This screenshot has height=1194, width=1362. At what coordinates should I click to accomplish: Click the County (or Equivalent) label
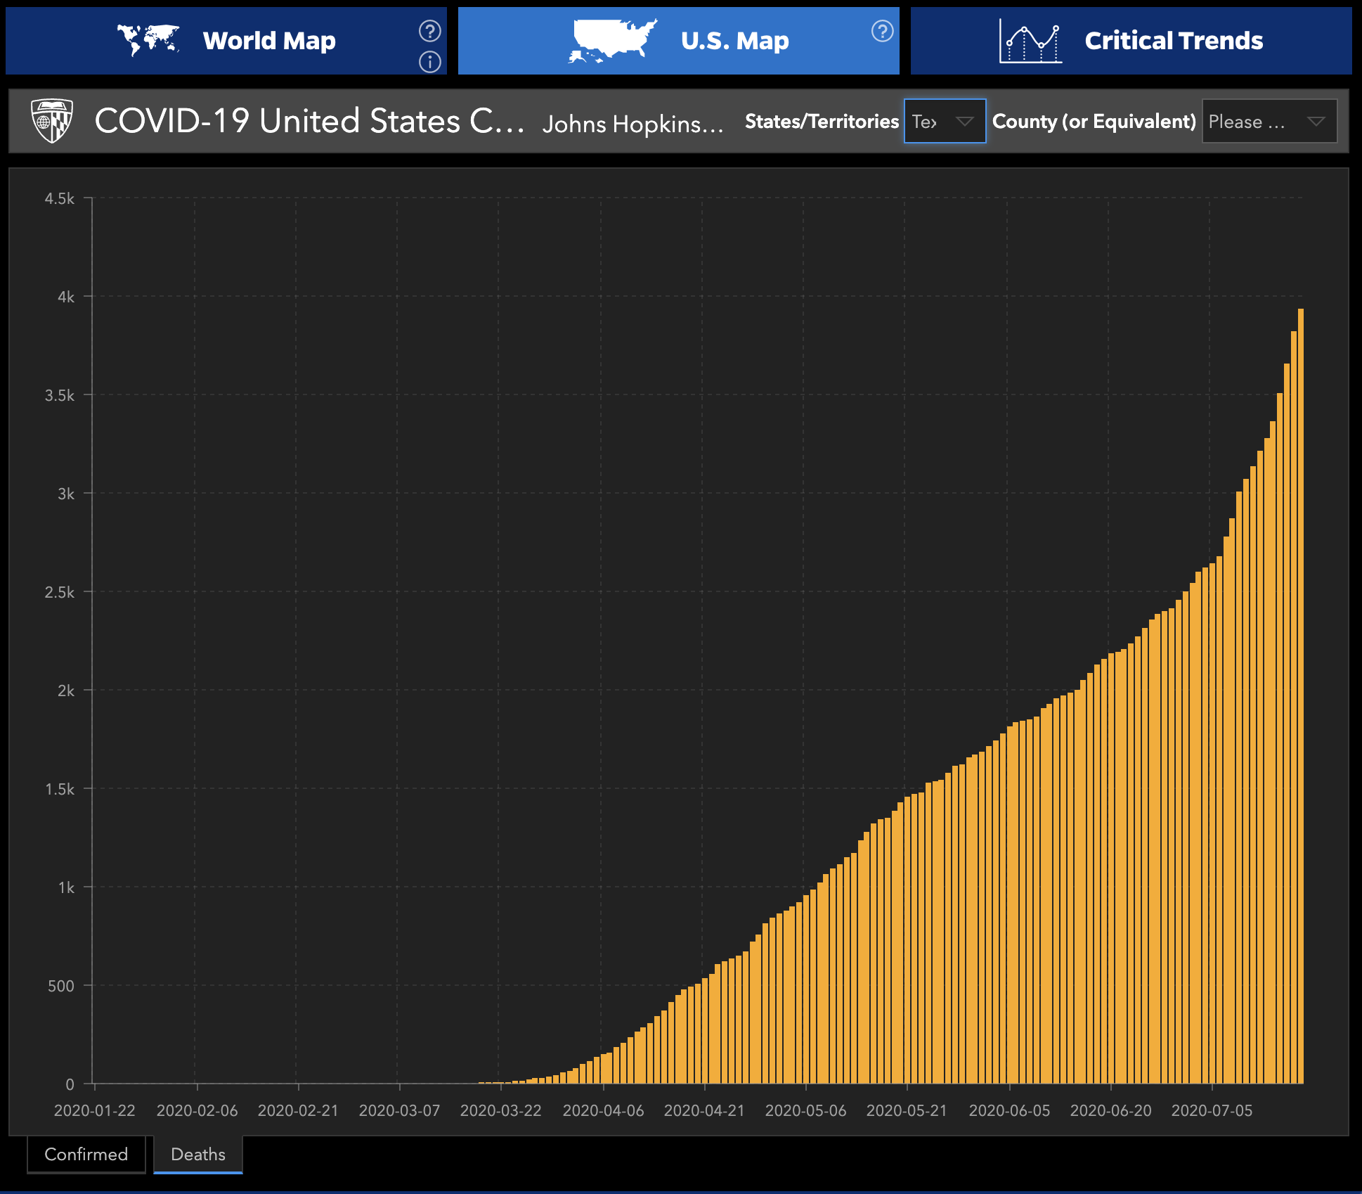tap(1094, 122)
